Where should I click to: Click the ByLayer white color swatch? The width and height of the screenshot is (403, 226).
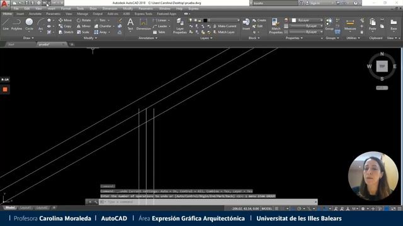coord(294,20)
